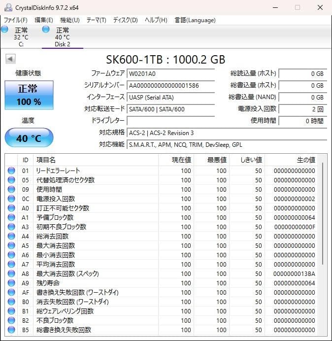Click the しきい値 column header
332x341 pixels.
247,160
